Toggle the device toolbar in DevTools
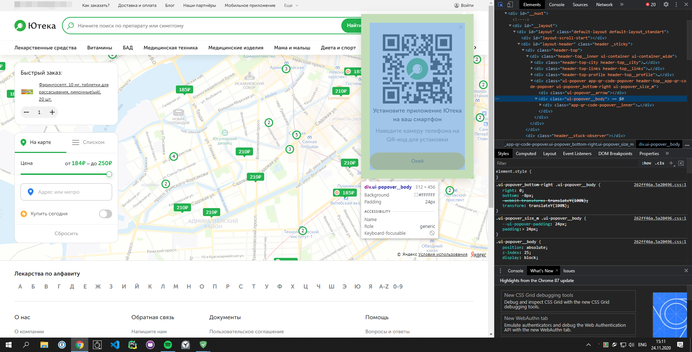The height and width of the screenshot is (352, 692). 510,4
